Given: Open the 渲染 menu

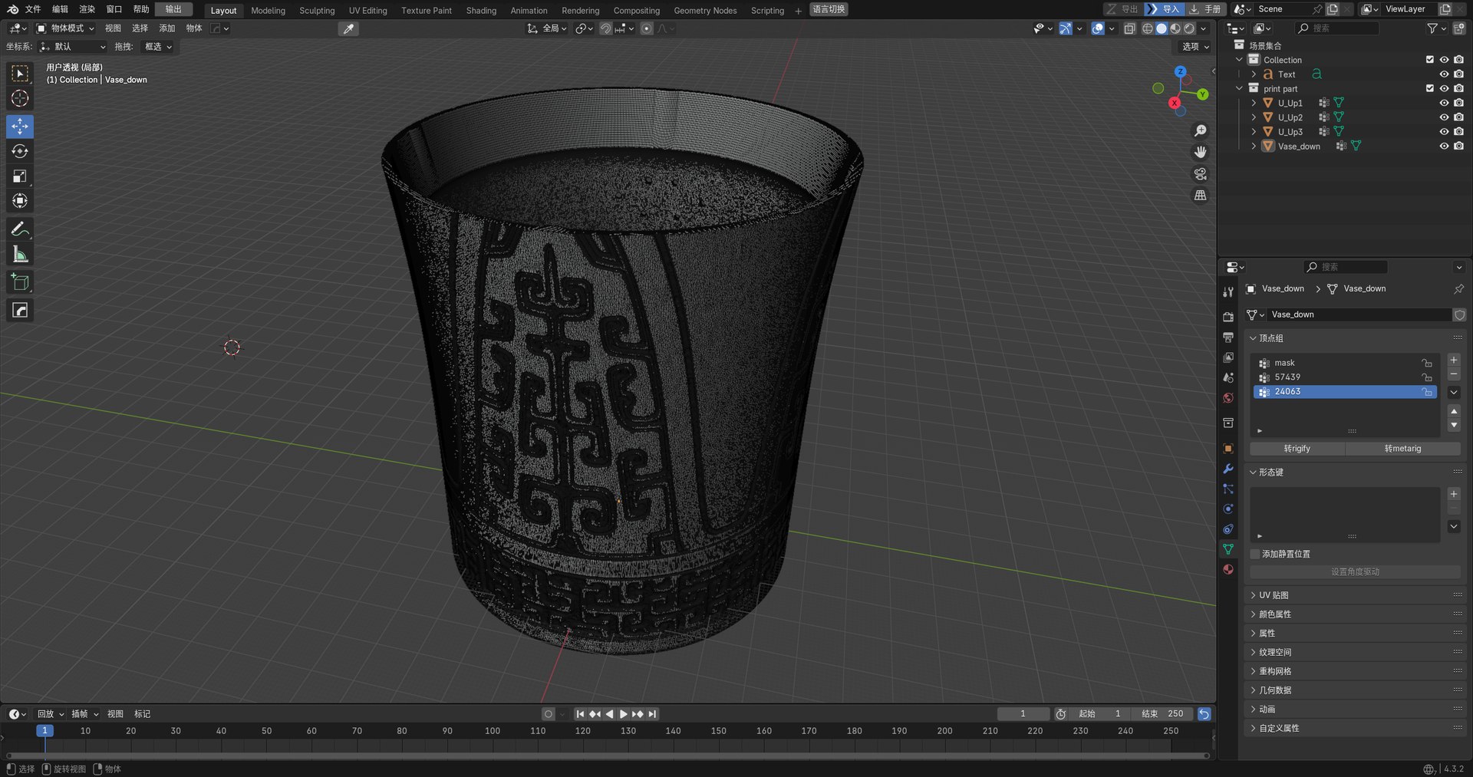Looking at the screenshot, I should click(x=87, y=9).
